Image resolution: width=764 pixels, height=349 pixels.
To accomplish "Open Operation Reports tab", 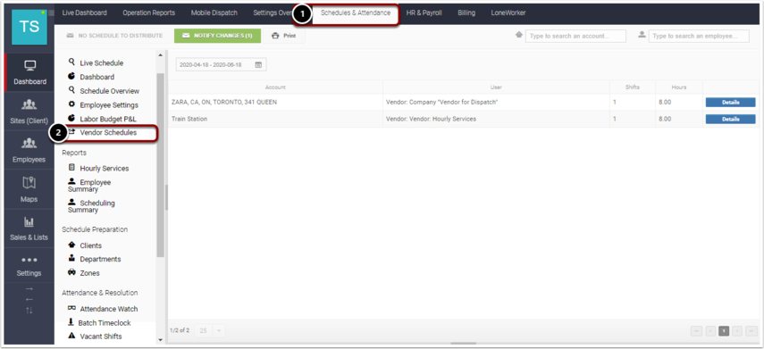I will tap(148, 12).
